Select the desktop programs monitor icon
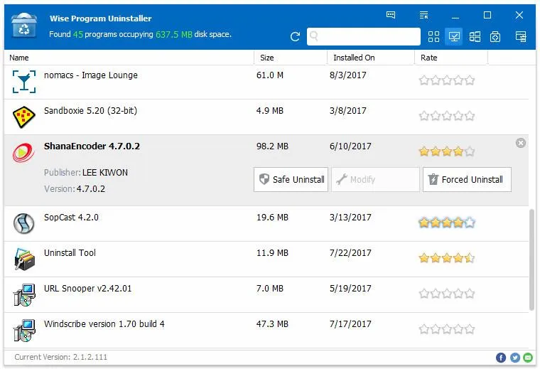Screen dimensions: 540x369 (x=453, y=37)
